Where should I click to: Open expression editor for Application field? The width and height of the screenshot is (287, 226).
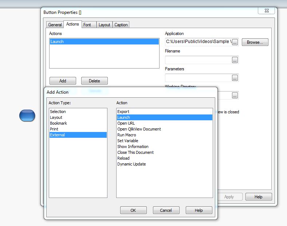235,42
